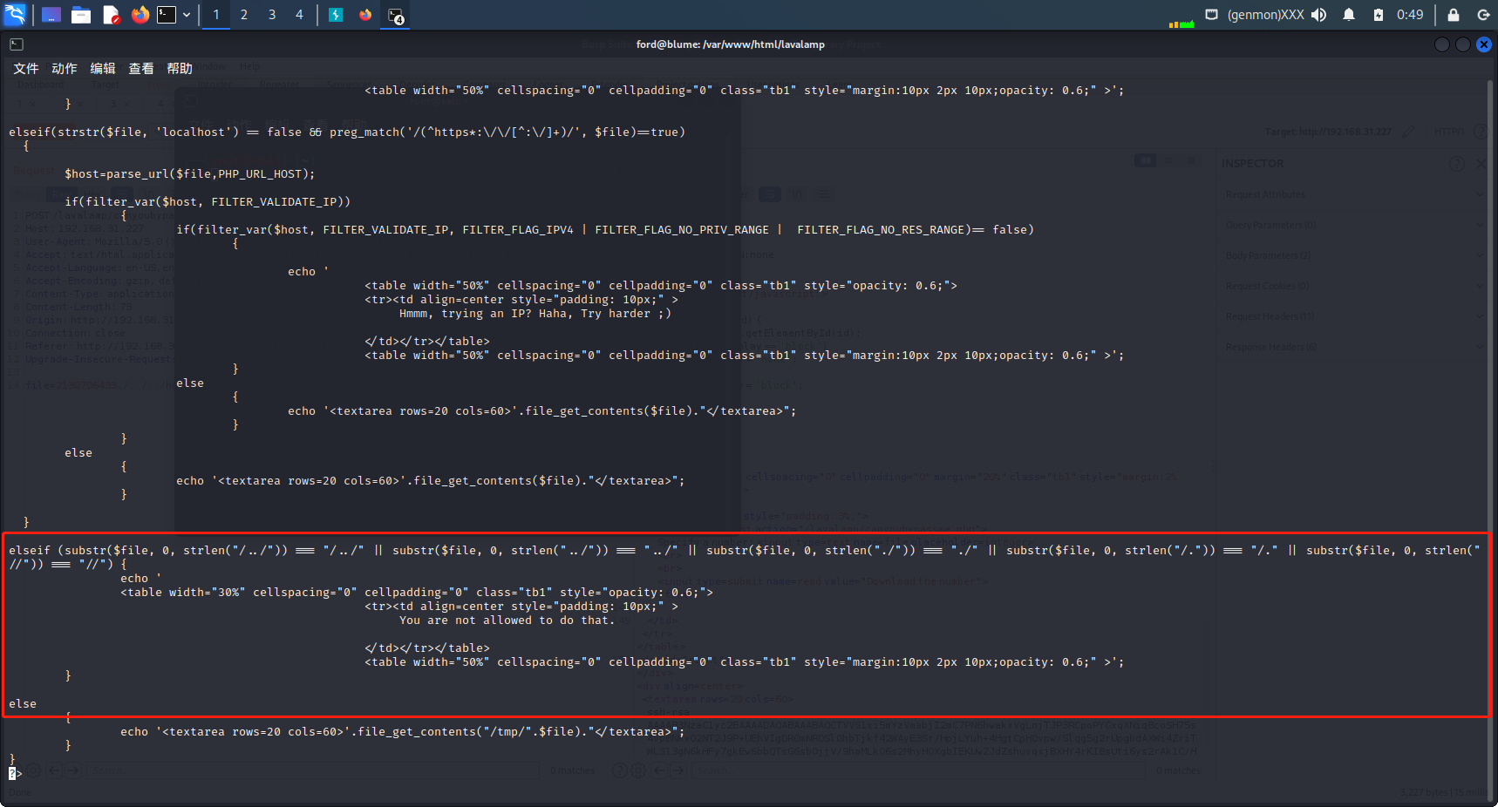Click the '?>' PHP closing tag
Viewport: 1498px width, 807px height.
[15, 773]
